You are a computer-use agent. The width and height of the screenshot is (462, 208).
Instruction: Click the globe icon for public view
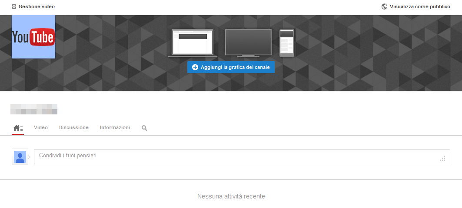(x=384, y=6)
